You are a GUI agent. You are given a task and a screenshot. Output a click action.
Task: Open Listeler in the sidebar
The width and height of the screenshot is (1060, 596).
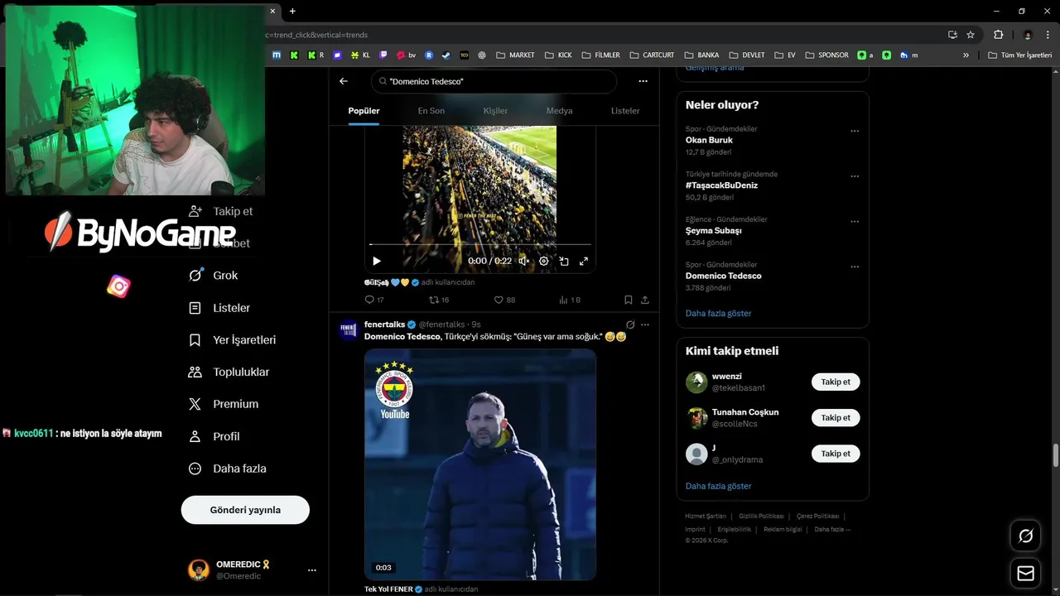[219, 308]
